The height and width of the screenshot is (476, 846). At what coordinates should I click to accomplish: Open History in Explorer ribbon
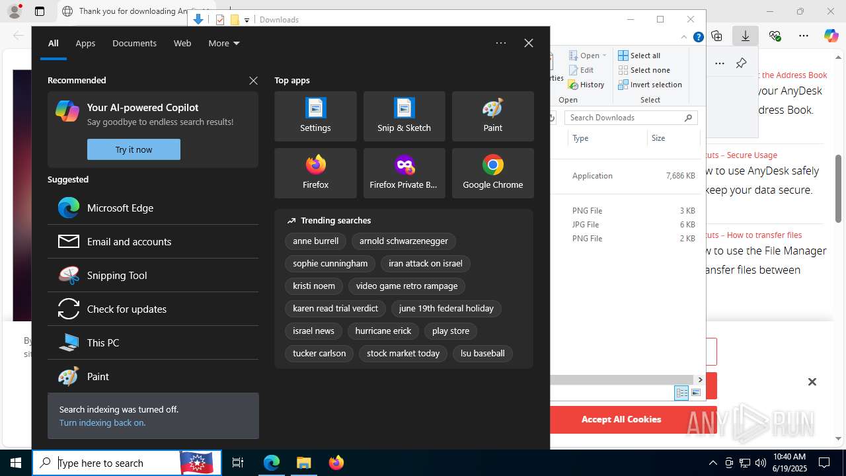[x=586, y=85]
